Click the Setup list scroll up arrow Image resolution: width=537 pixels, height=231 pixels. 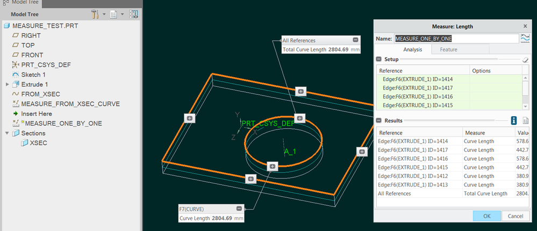tap(526, 78)
